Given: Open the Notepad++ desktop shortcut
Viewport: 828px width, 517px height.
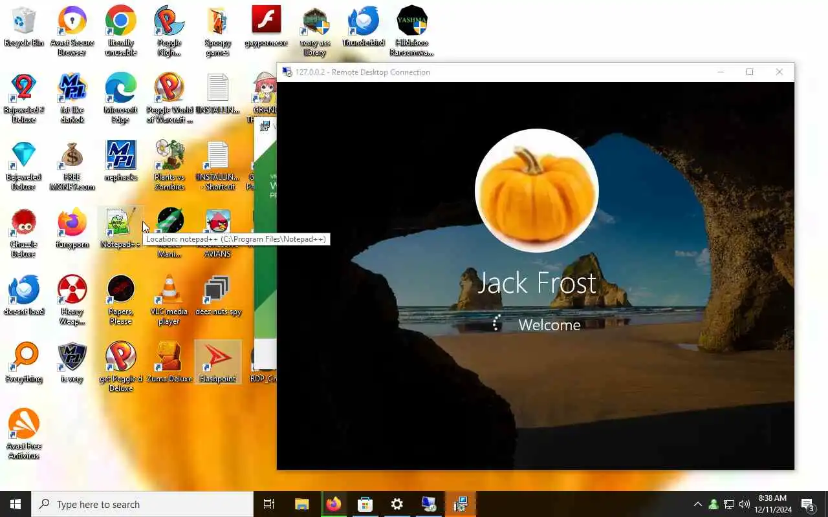Looking at the screenshot, I should click(x=120, y=228).
